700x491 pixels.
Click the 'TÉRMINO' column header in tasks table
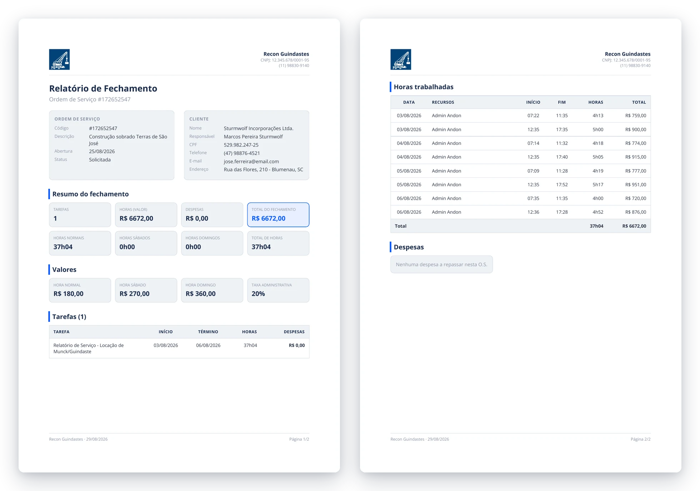[208, 332]
